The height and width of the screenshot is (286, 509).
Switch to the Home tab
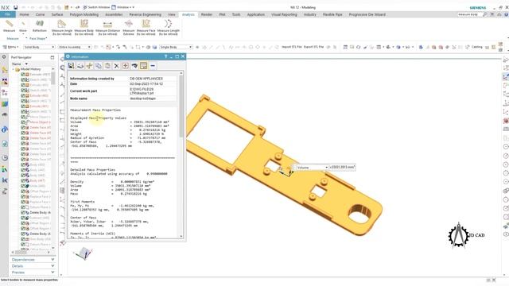tap(24, 14)
